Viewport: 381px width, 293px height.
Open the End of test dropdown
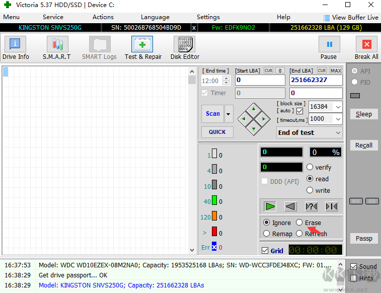(309, 132)
